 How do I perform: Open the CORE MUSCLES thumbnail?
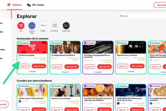click(x=131, y=90)
